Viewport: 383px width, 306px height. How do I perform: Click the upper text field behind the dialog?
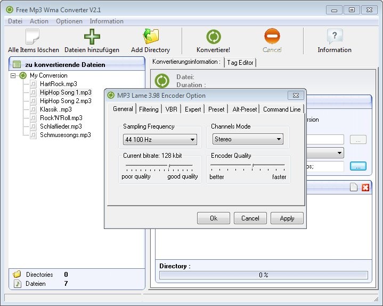pyautogui.click(x=325, y=140)
